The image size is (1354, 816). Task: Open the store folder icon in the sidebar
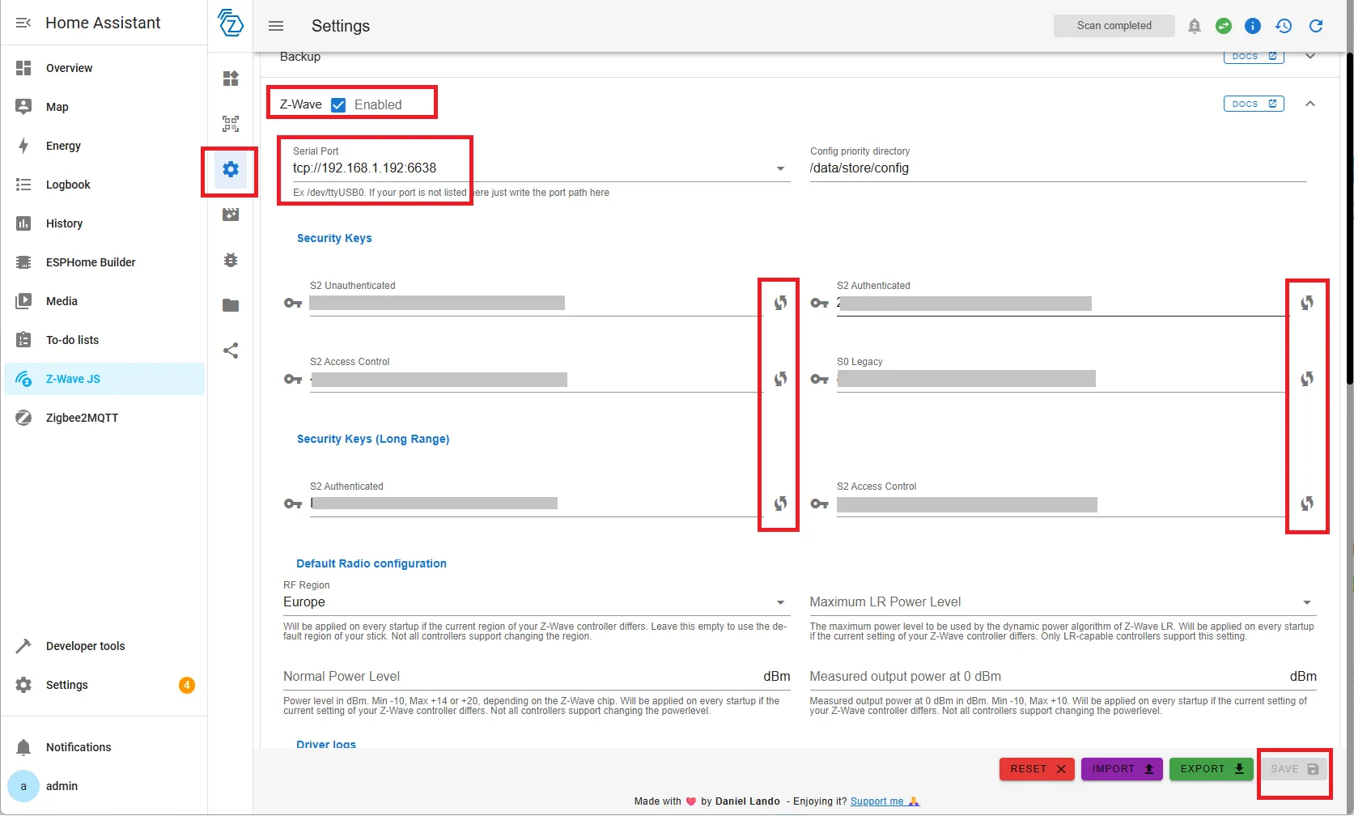[x=231, y=305]
